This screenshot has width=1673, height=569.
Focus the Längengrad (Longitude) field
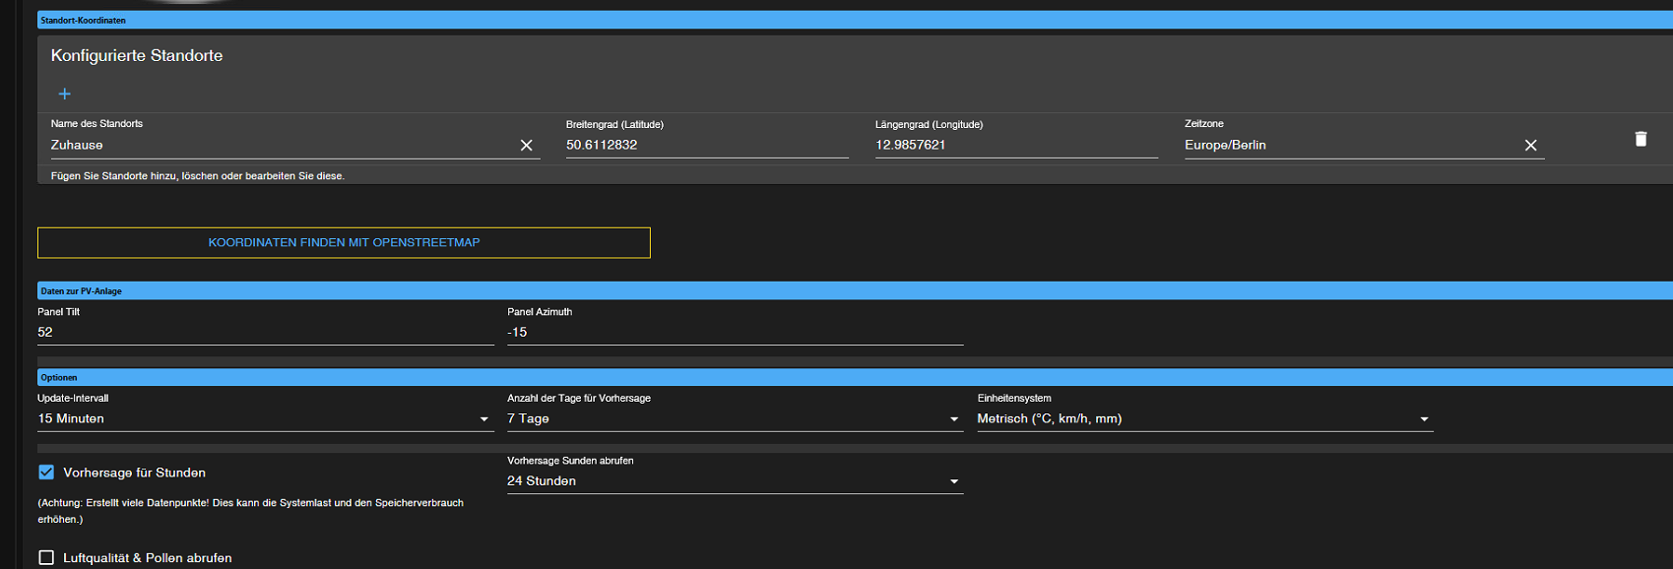pos(1015,146)
